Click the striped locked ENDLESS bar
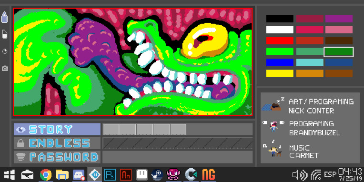Viewport: 364px width, 182px height. (x=178, y=143)
